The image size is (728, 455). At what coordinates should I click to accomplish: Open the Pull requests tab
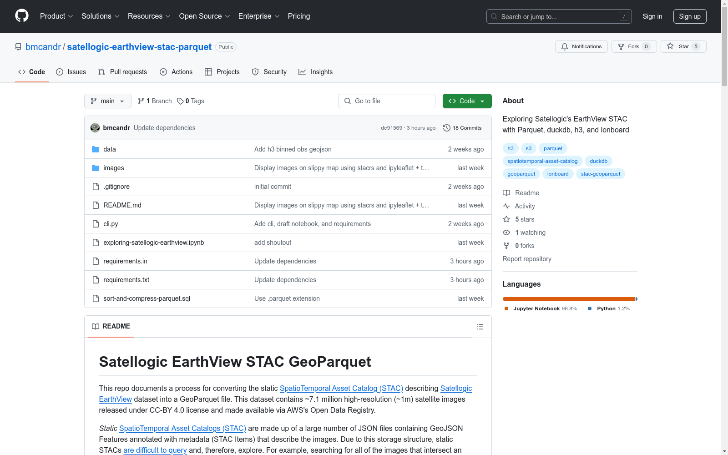pyautogui.click(x=122, y=72)
